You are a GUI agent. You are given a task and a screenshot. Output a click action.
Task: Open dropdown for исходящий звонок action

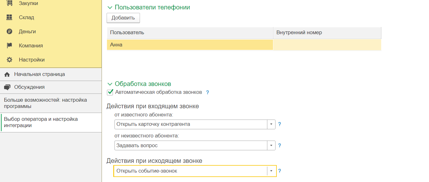[271, 171]
